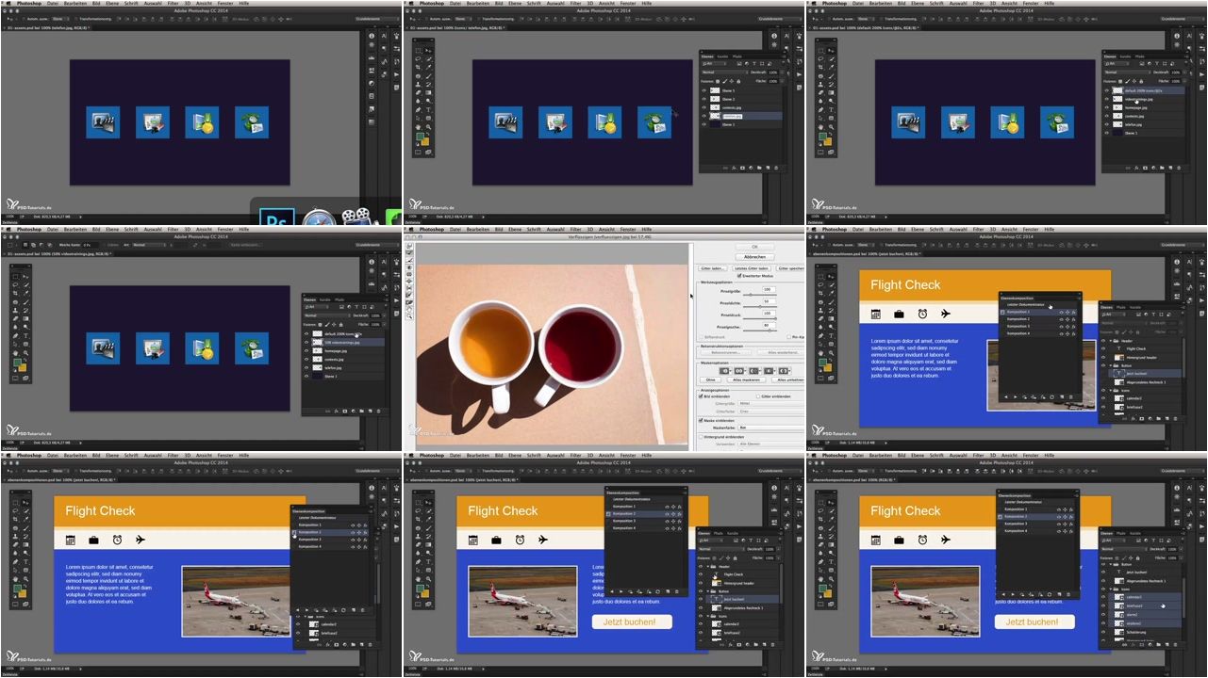Open the Gittergröße dropdown
This screenshot has height=678, width=1208.
click(x=771, y=403)
